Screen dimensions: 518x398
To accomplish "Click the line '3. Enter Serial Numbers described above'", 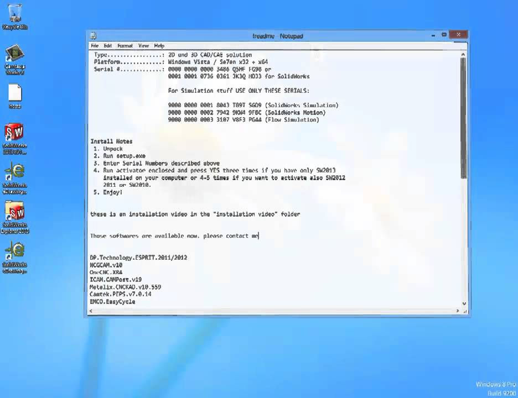I will tap(157, 163).
